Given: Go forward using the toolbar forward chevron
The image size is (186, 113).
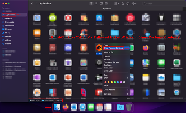Looking at the screenshot, I should [x=36, y=3].
